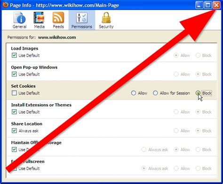Pick Block for Install Extensions or Themes
The image size is (223, 184).
tap(198, 112)
